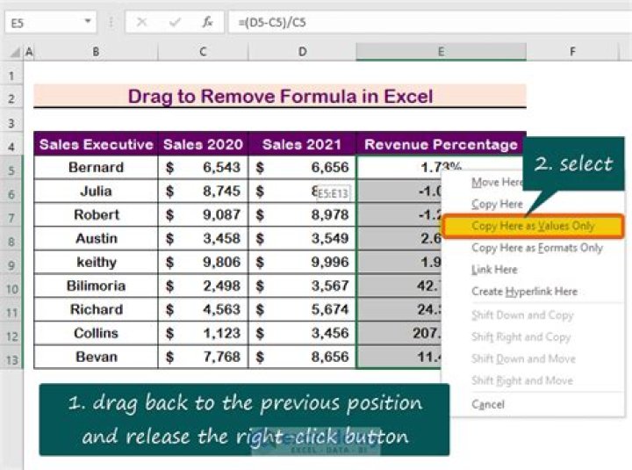Click the cell containing 'Collins'
The image size is (632, 470).
[x=96, y=333]
